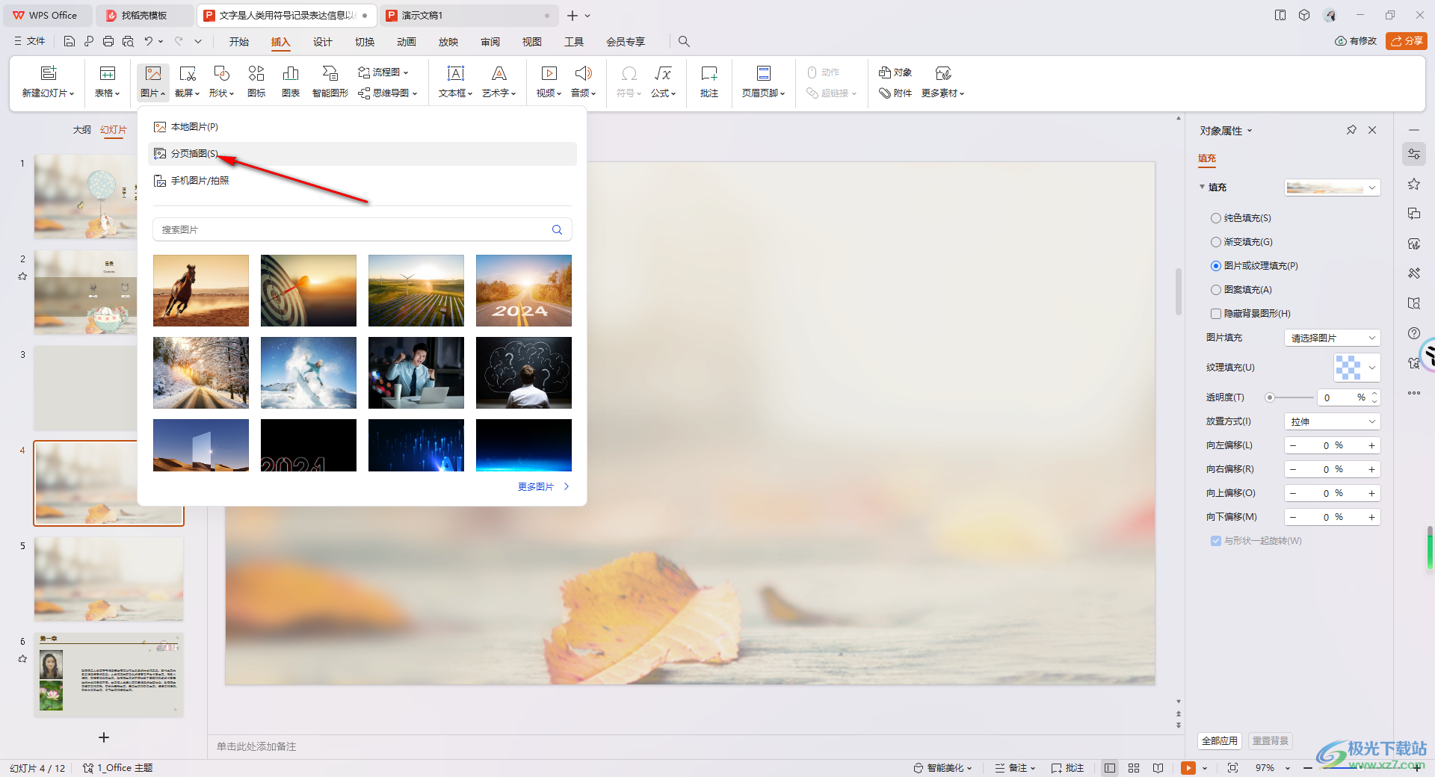Open the Table insert tool
The width and height of the screenshot is (1435, 777).
(108, 81)
